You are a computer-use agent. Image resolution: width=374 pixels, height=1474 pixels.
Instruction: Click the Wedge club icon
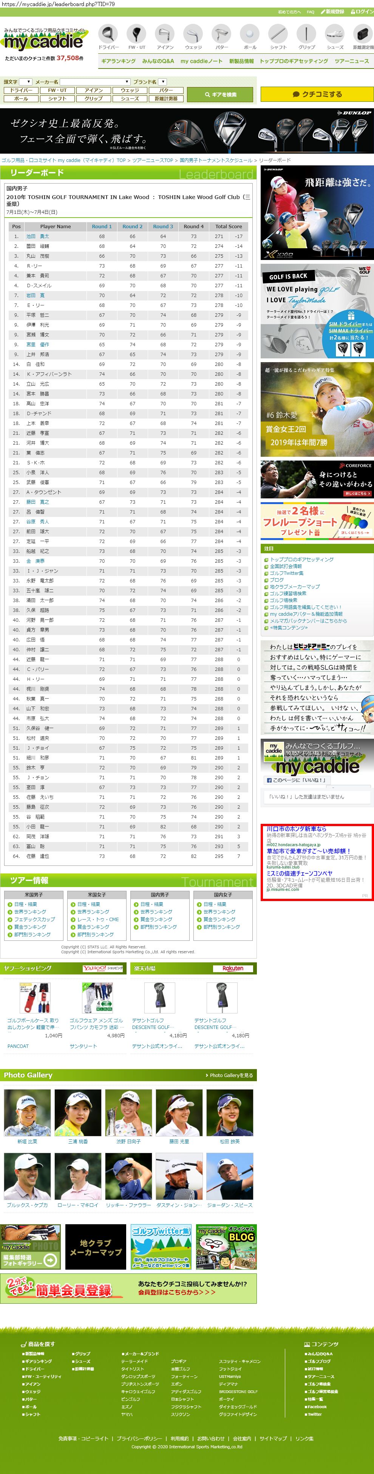[x=193, y=35]
